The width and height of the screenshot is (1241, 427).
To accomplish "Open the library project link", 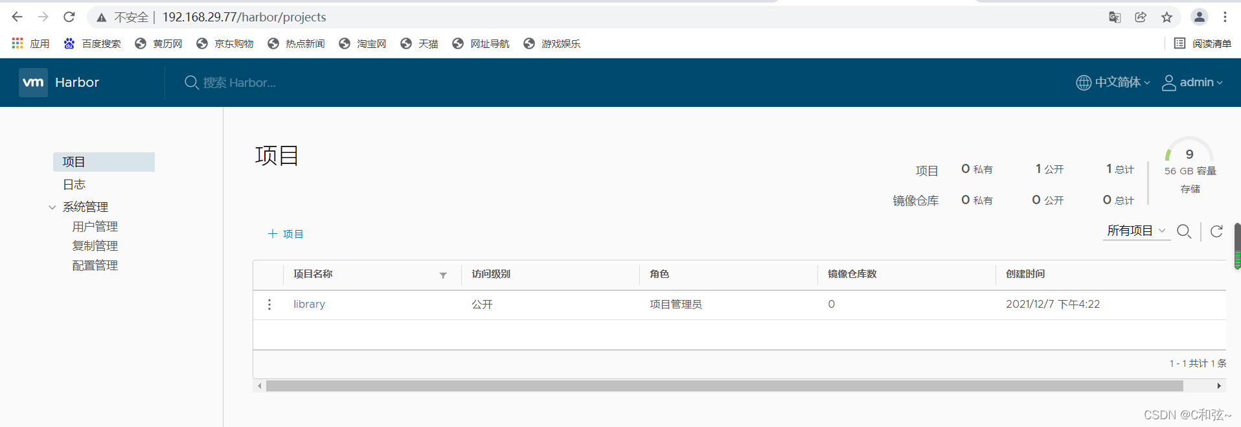I will tap(309, 305).
